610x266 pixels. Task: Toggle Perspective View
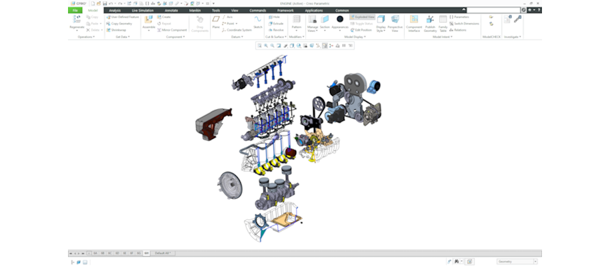click(x=395, y=21)
